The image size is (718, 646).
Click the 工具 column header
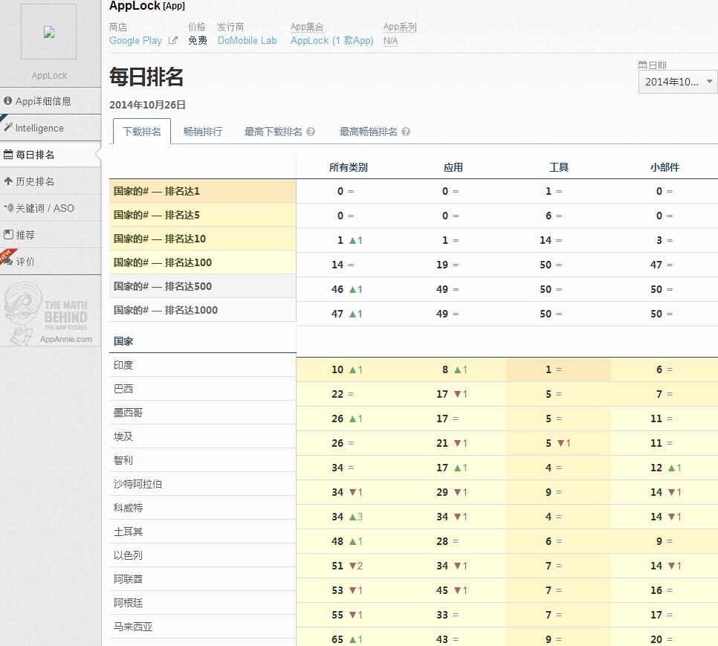[559, 167]
